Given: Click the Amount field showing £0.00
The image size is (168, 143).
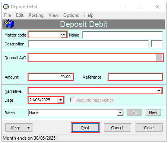Looking at the screenshot, I should click(x=51, y=77).
